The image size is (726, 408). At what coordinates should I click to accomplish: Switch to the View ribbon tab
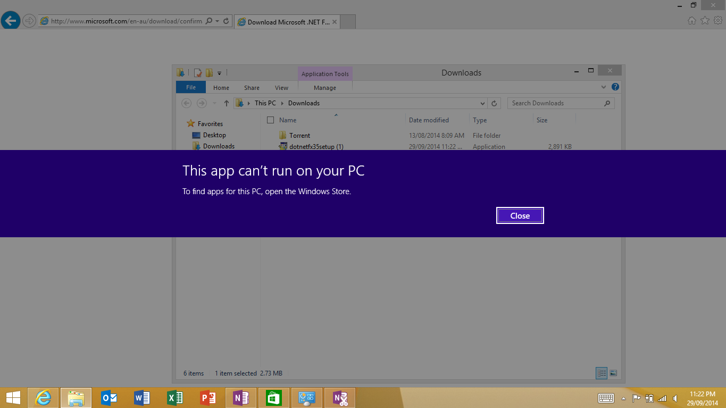(x=282, y=88)
